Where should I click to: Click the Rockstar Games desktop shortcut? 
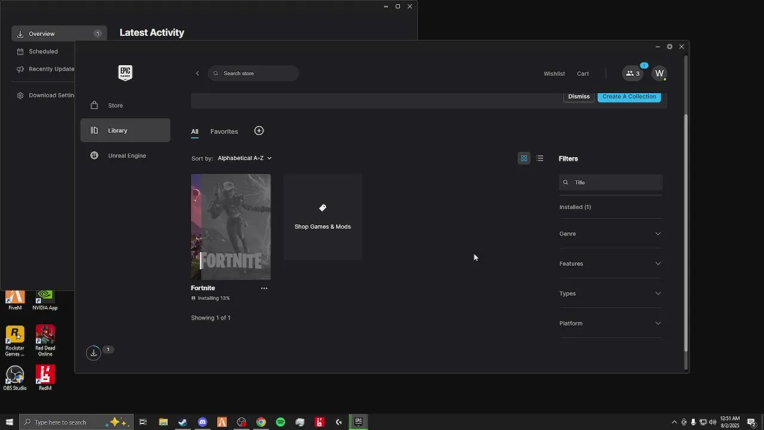pos(15,341)
